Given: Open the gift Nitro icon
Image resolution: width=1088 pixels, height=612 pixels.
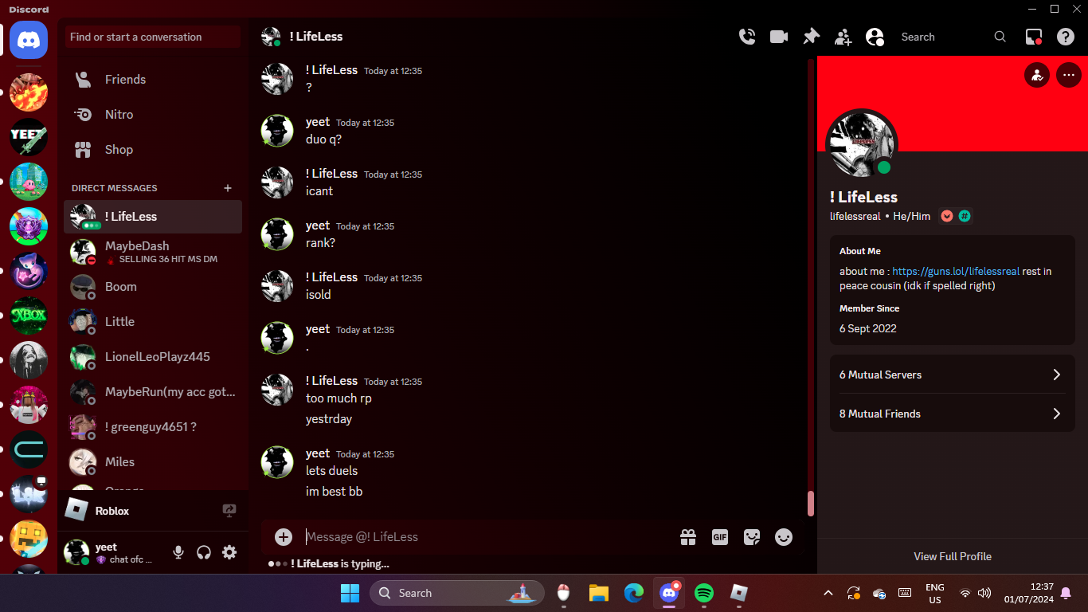Looking at the screenshot, I should [x=688, y=537].
